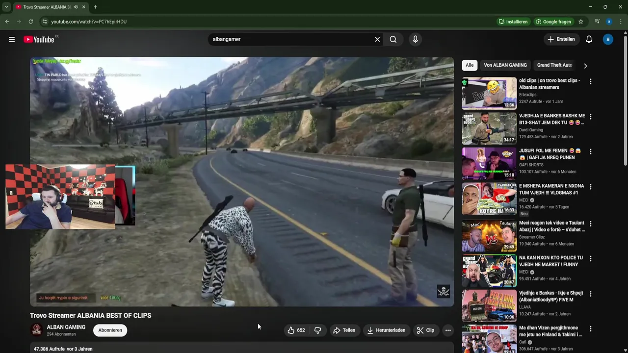The width and height of the screenshot is (628, 353).
Task: Open the LLAVA 'Vjedhja e Bankes' thumbnail
Action: click(x=489, y=305)
